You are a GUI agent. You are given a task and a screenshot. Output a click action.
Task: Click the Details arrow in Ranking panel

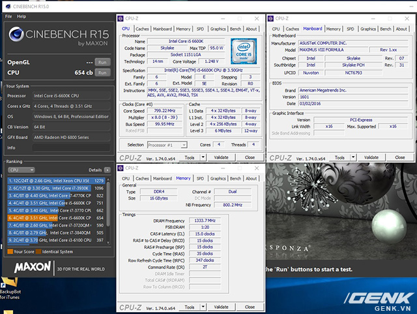[x=106, y=170]
